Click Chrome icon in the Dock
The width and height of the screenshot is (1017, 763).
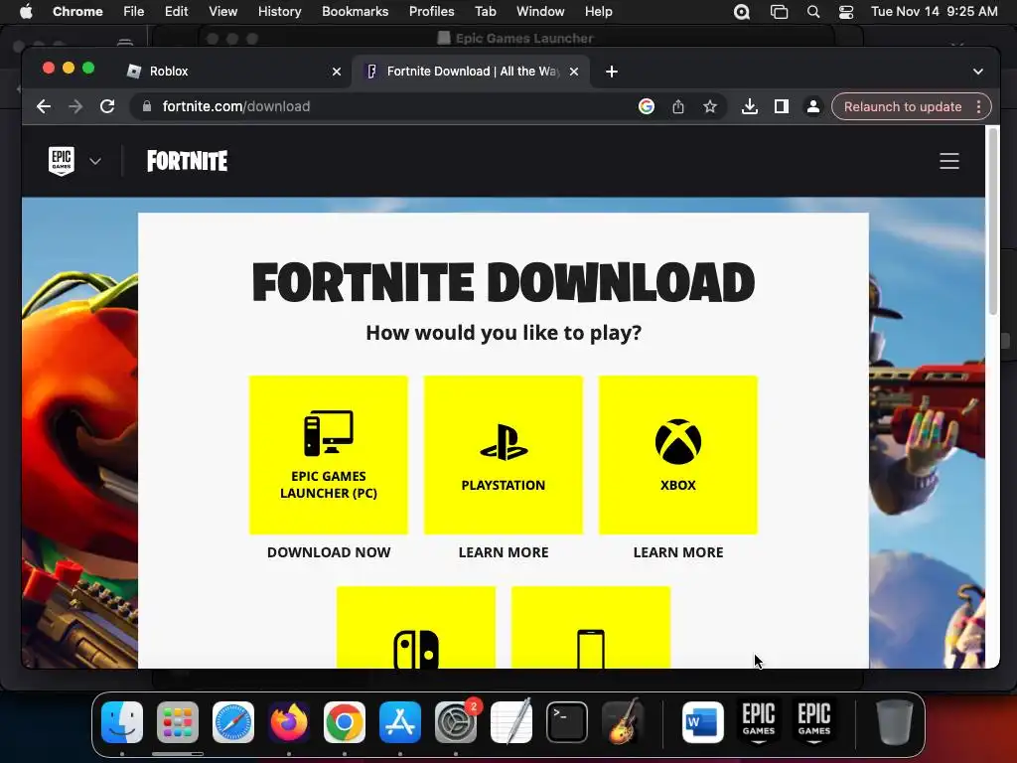[x=345, y=722]
